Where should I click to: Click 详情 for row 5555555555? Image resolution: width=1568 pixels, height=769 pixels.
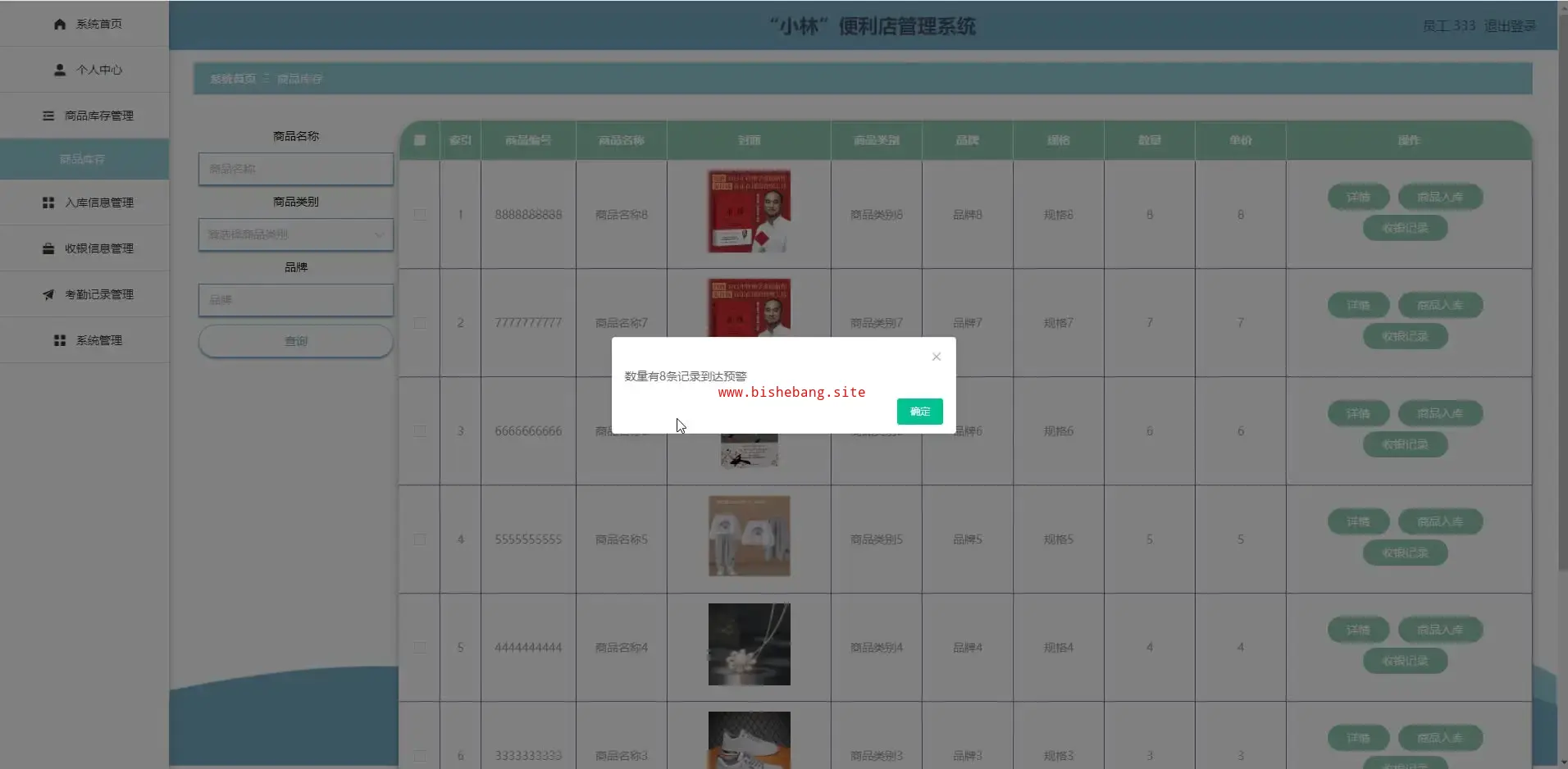point(1358,521)
